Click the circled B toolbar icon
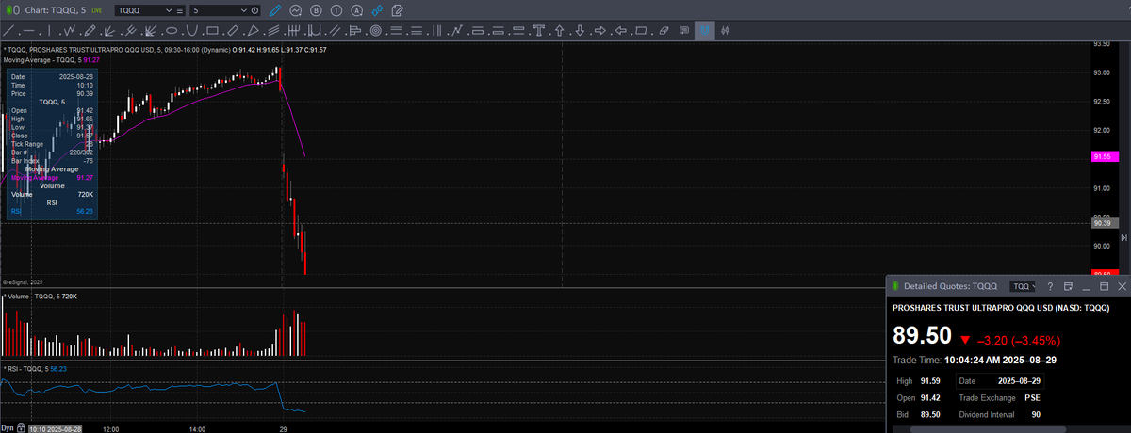Screen dimensions: 1131x433 (316, 10)
